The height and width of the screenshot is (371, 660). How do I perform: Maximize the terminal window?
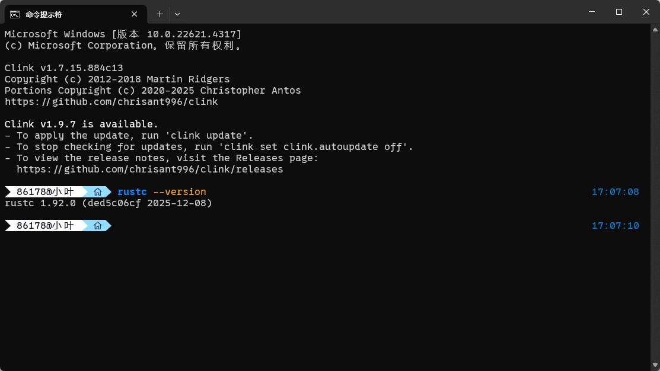619,12
